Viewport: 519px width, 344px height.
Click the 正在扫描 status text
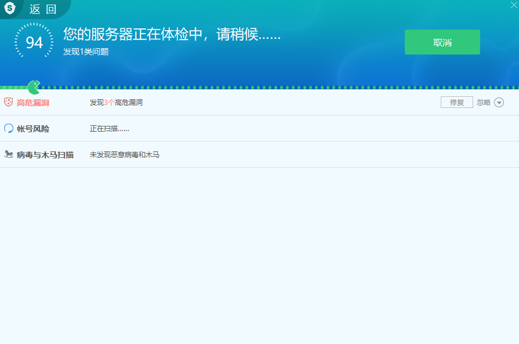[109, 129]
